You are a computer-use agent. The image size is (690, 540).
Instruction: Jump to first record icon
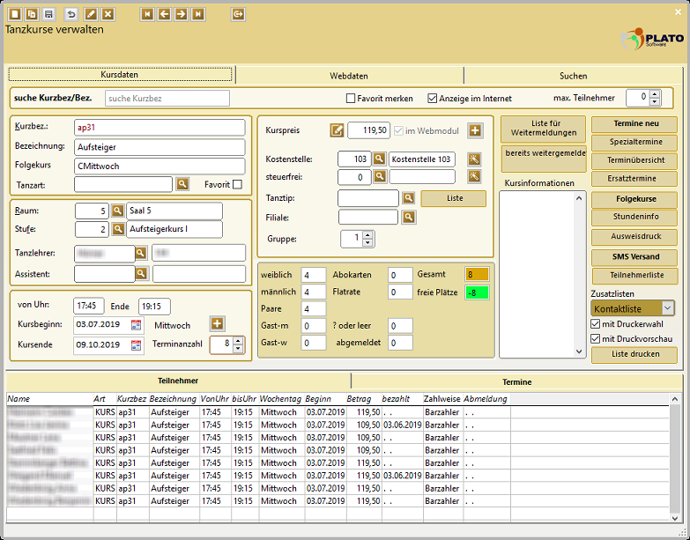coord(147,14)
